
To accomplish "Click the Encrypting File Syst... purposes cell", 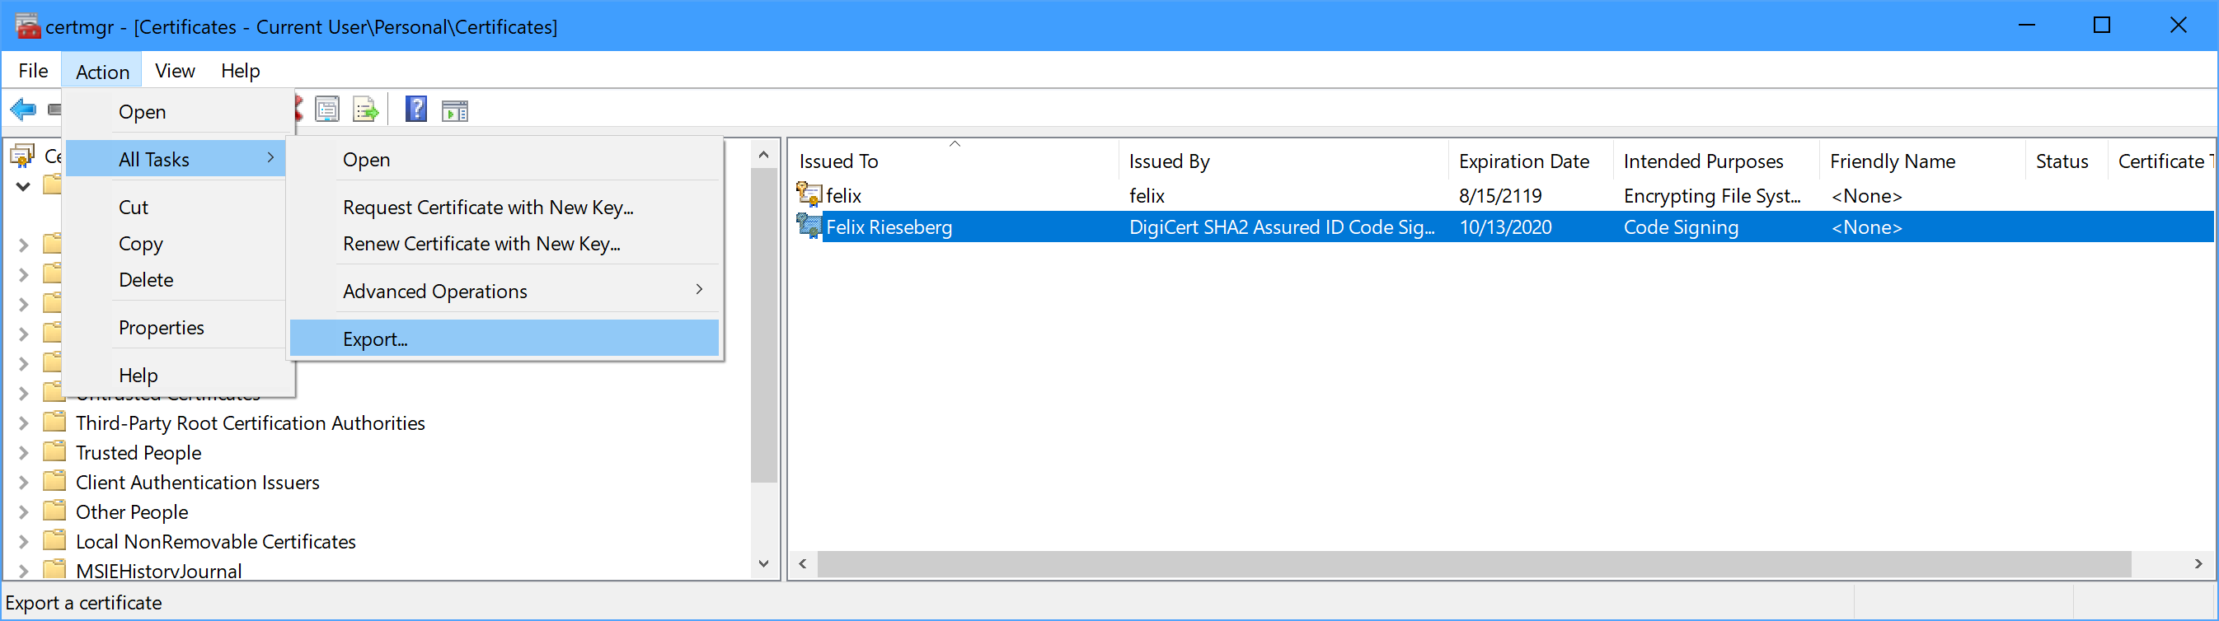I will click(x=1711, y=195).
